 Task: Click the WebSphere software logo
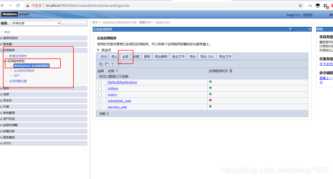coord(15,14)
